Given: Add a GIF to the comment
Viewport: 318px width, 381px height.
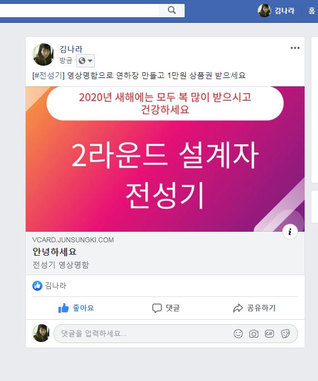Looking at the screenshot, I should (x=269, y=334).
